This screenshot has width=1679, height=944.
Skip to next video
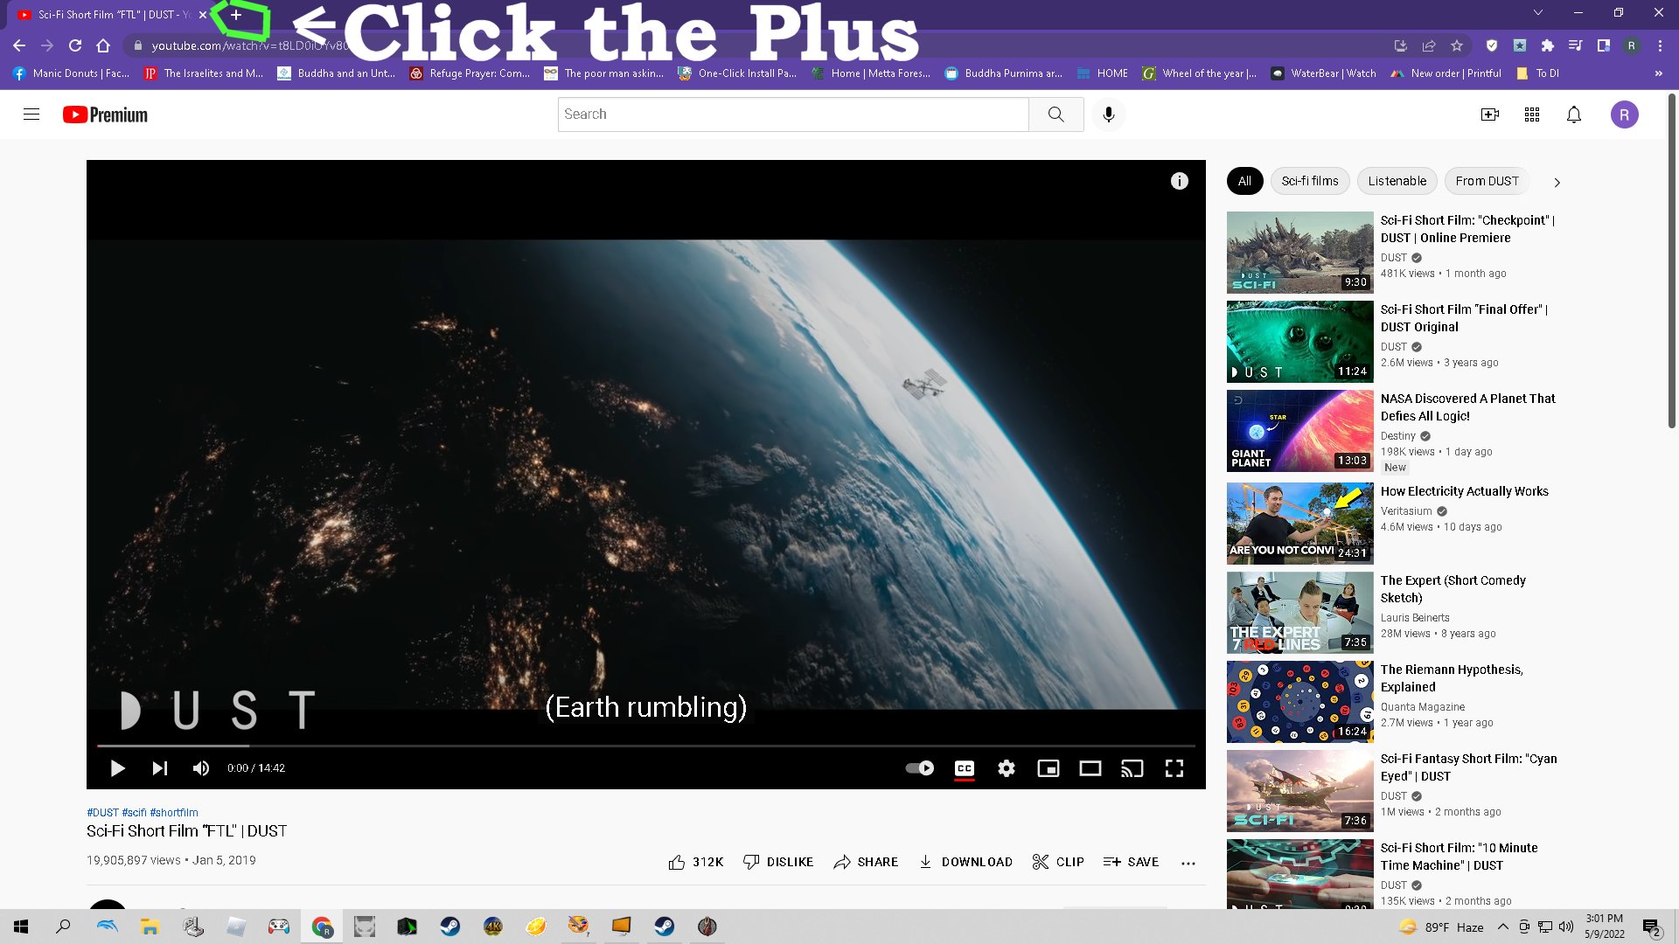click(x=159, y=768)
